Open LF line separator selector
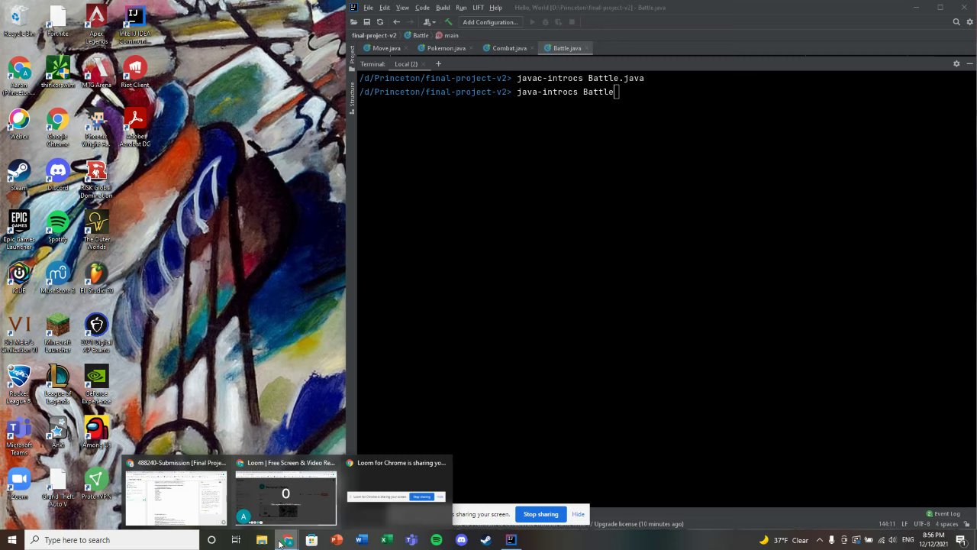Screen dimensions: 977x550 pos(904,524)
